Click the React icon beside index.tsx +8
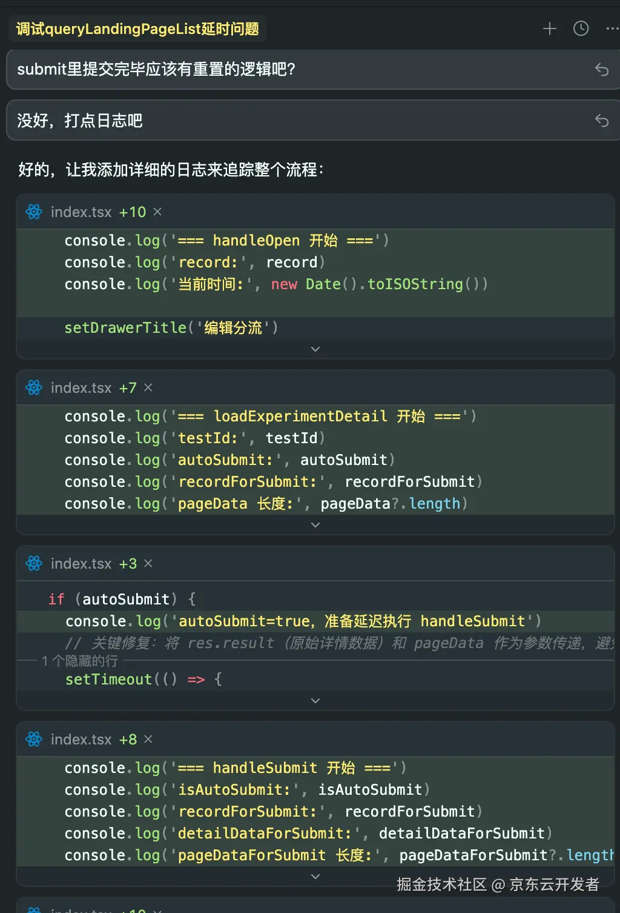620x913 pixels. coord(34,739)
